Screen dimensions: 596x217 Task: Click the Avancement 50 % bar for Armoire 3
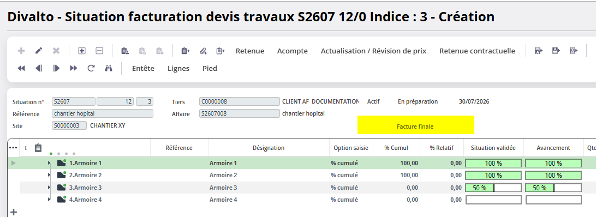pyautogui.click(x=553, y=188)
